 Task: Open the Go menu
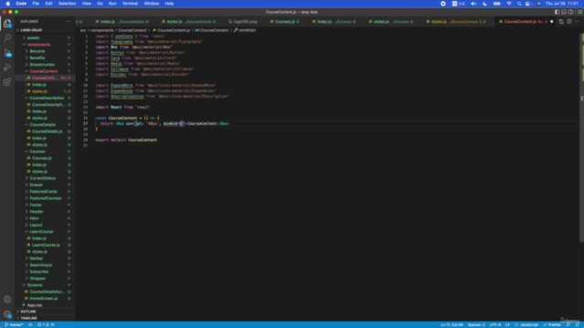coord(99,4)
